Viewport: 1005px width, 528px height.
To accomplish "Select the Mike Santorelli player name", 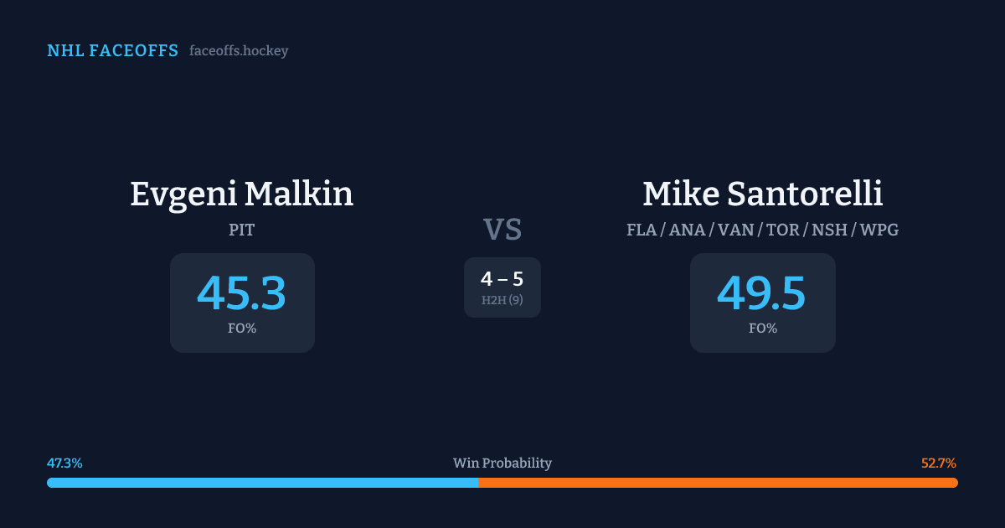I will (x=762, y=194).
